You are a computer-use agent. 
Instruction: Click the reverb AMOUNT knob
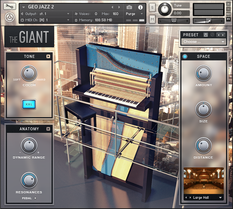[x=203, y=73]
